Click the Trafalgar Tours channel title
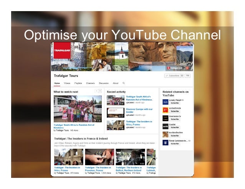 66,76
